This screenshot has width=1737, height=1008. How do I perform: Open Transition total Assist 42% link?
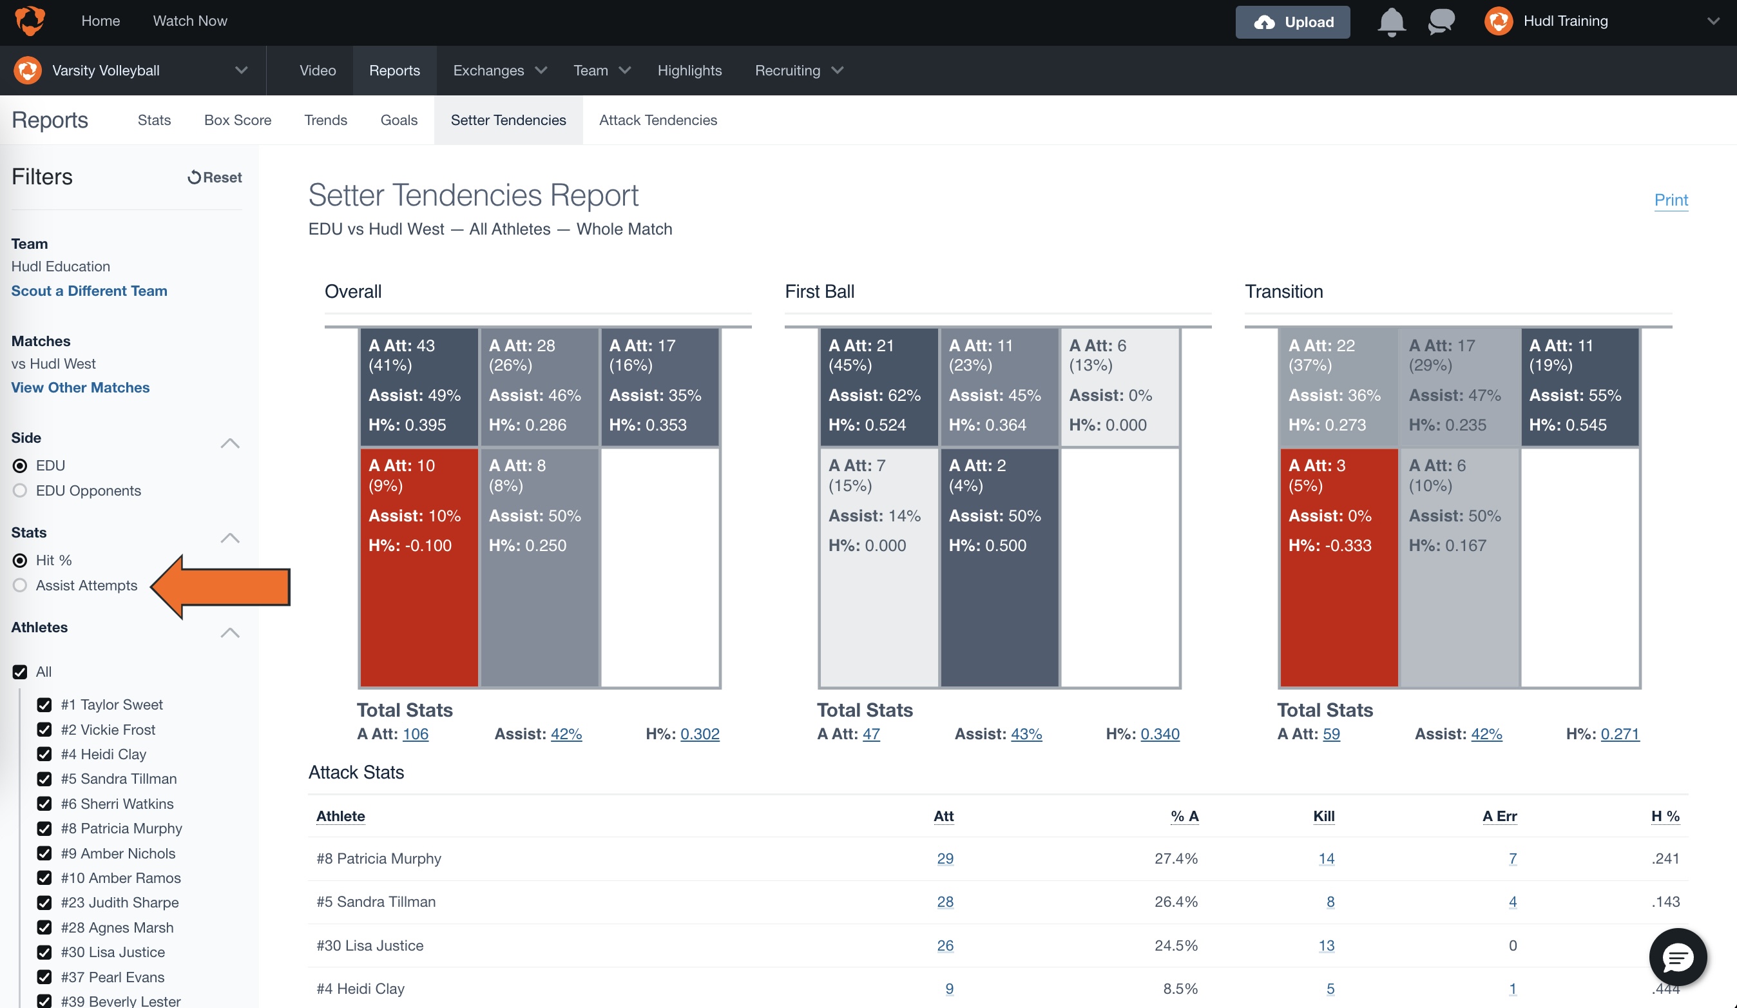(1486, 733)
